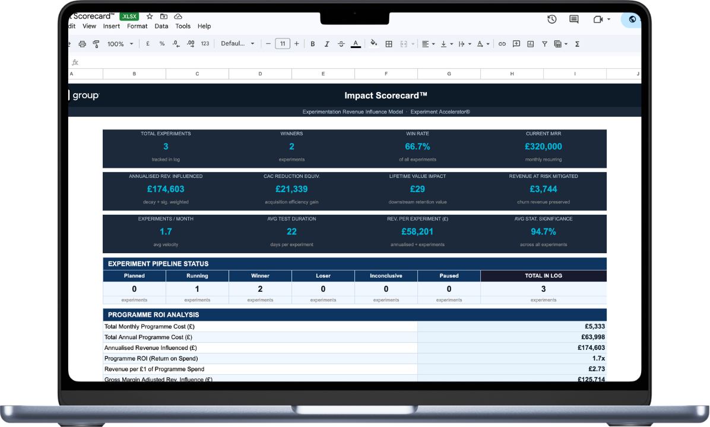Toggle strikethrough formatting
Screen dimensions: 710x427
(341, 43)
